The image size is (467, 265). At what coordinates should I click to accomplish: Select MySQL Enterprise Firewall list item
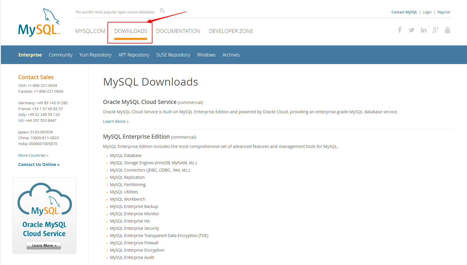pyautogui.click(x=134, y=243)
